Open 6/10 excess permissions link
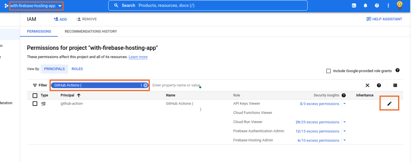Image resolution: width=413 pixels, height=162 pixels. (x=318, y=140)
